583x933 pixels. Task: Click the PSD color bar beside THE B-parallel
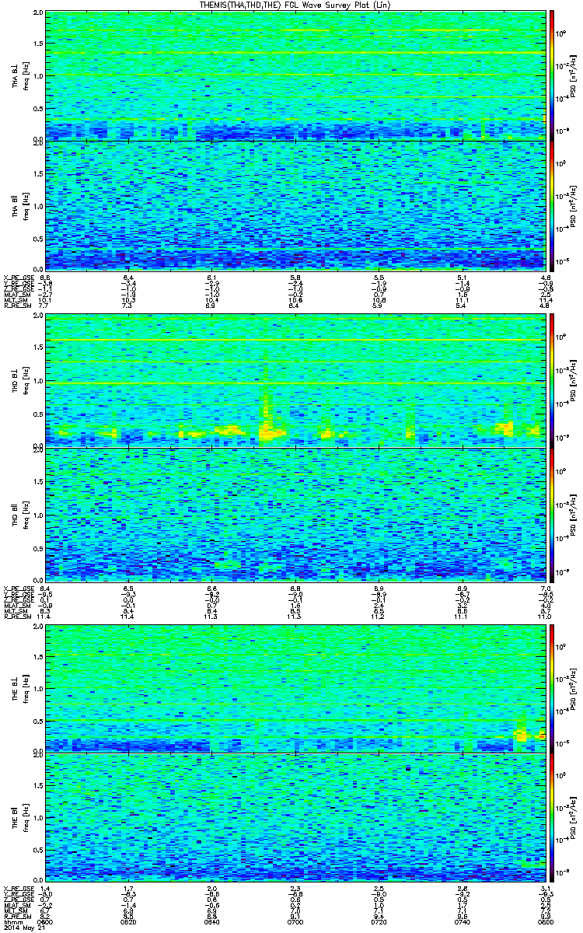click(x=553, y=817)
